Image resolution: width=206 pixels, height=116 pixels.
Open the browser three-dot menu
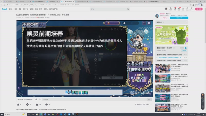click(204, 5)
